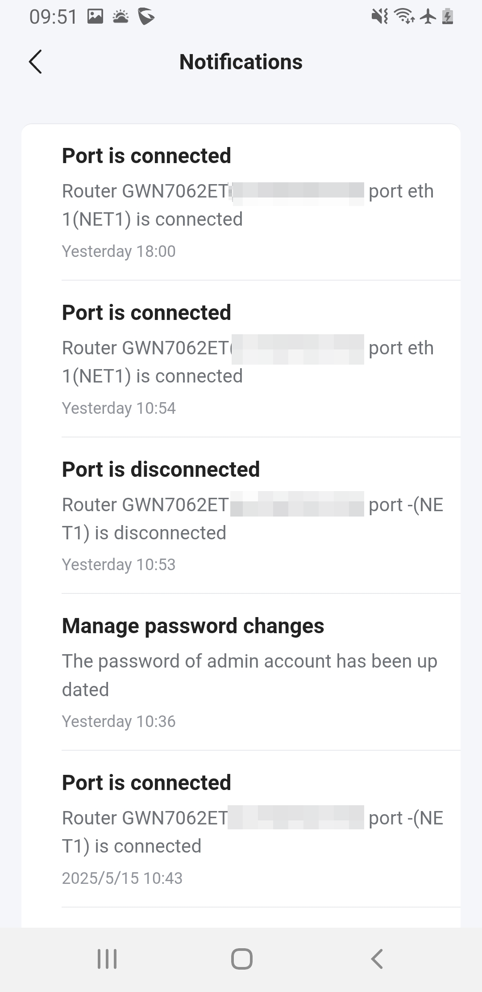This screenshot has height=992, width=482.
Task: Tap the muted vibrate icon in the status bar
Action: [x=380, y=17]
